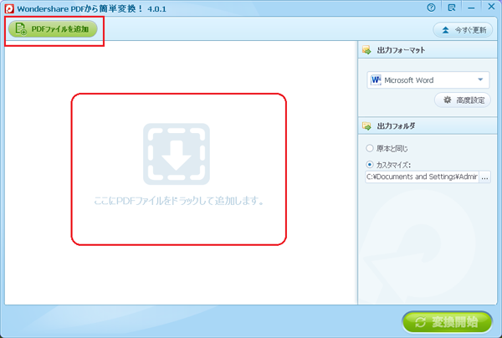Open 高度設定 advanced settings
This screenshot has width=502, height=338.
463,100
